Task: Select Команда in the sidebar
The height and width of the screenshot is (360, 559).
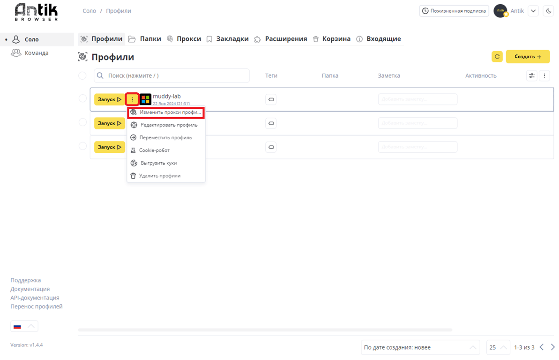Action: (37, 53)
